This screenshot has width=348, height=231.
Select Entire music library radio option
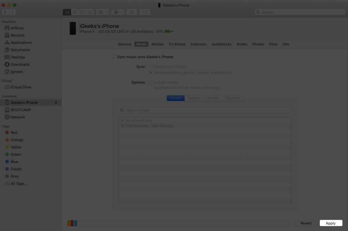151,66
